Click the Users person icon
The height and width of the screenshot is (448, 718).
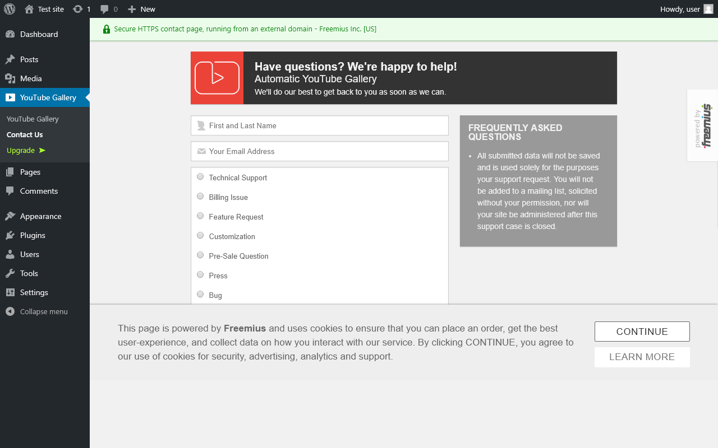click(x=10, y=254)
